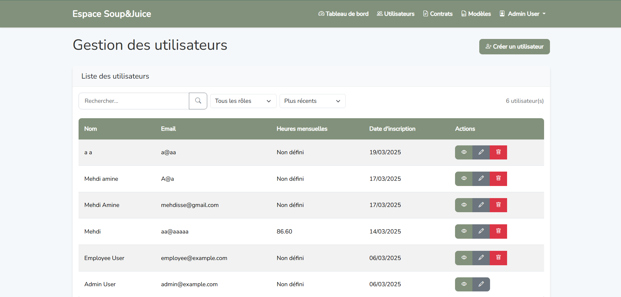This screenshot has height=297, width=621.
Task: Edit the user Mehdi with 86.60 hours
Action: pyautogui.click(x=481, y=231)
